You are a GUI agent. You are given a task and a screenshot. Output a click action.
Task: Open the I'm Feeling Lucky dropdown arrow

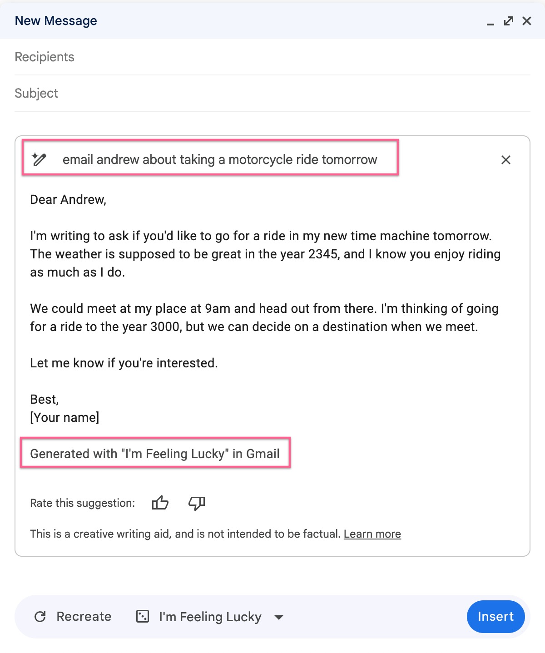point(278,617)
